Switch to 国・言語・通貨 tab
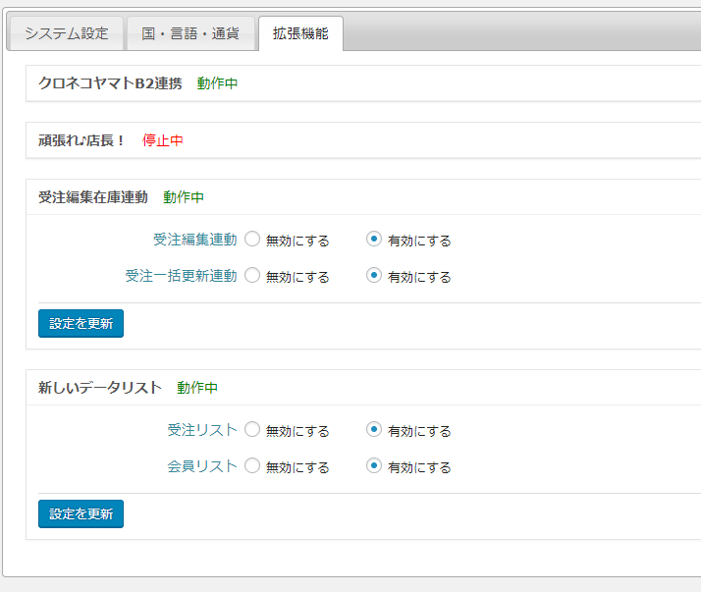Screen dimensions: 701x592 tap(190, 33)
